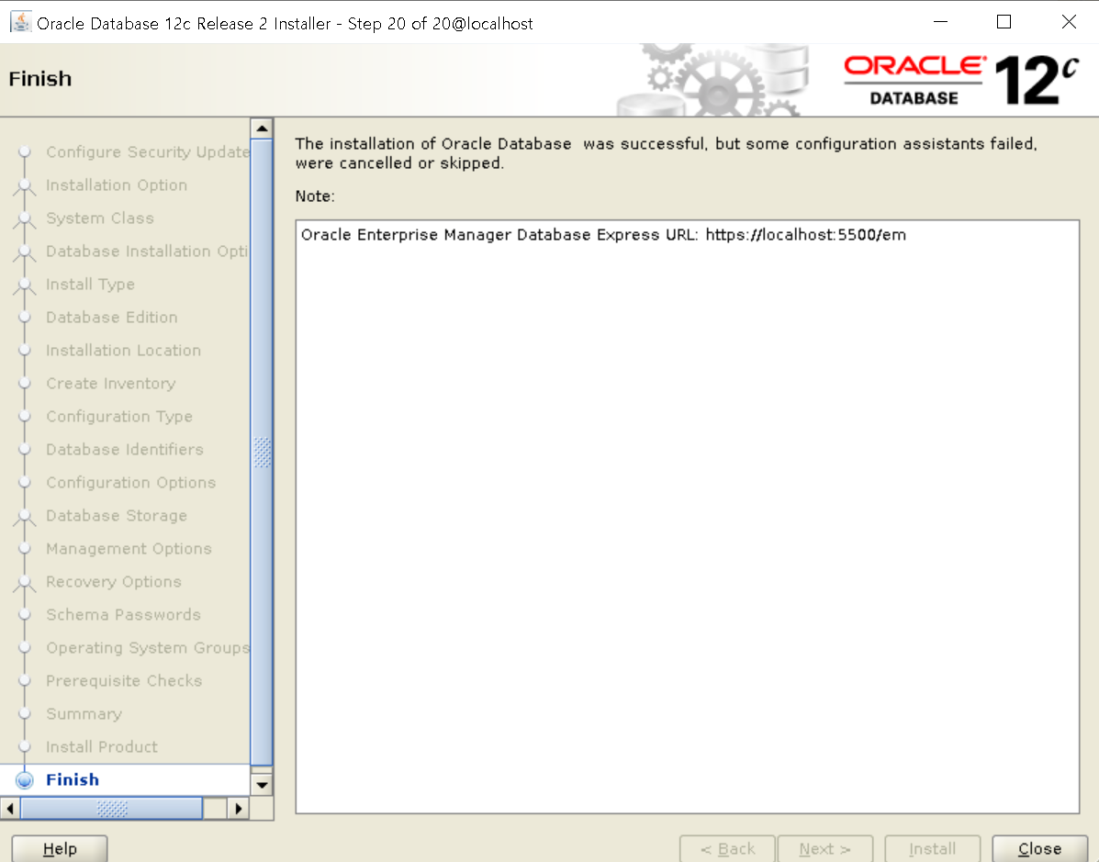
Task: Select the Install Product step
Action: point(102,746)
